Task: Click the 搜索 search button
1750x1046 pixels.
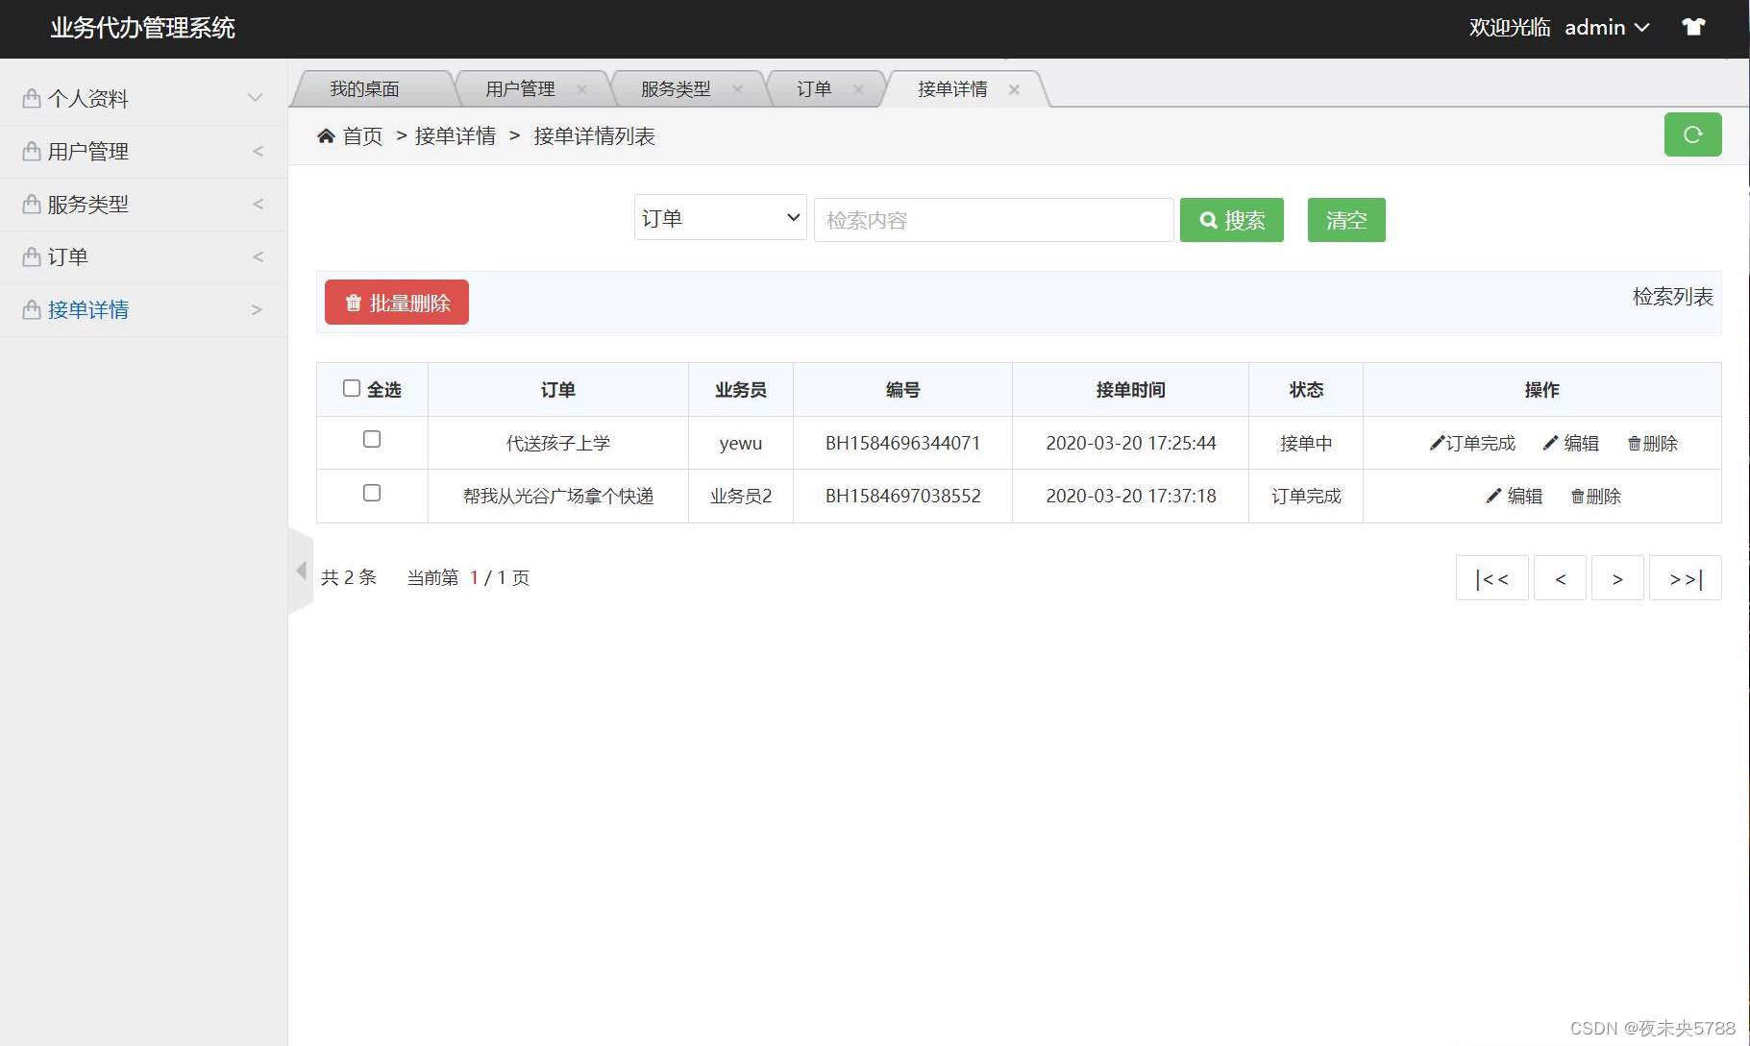Action: [x=1232, y=220]
